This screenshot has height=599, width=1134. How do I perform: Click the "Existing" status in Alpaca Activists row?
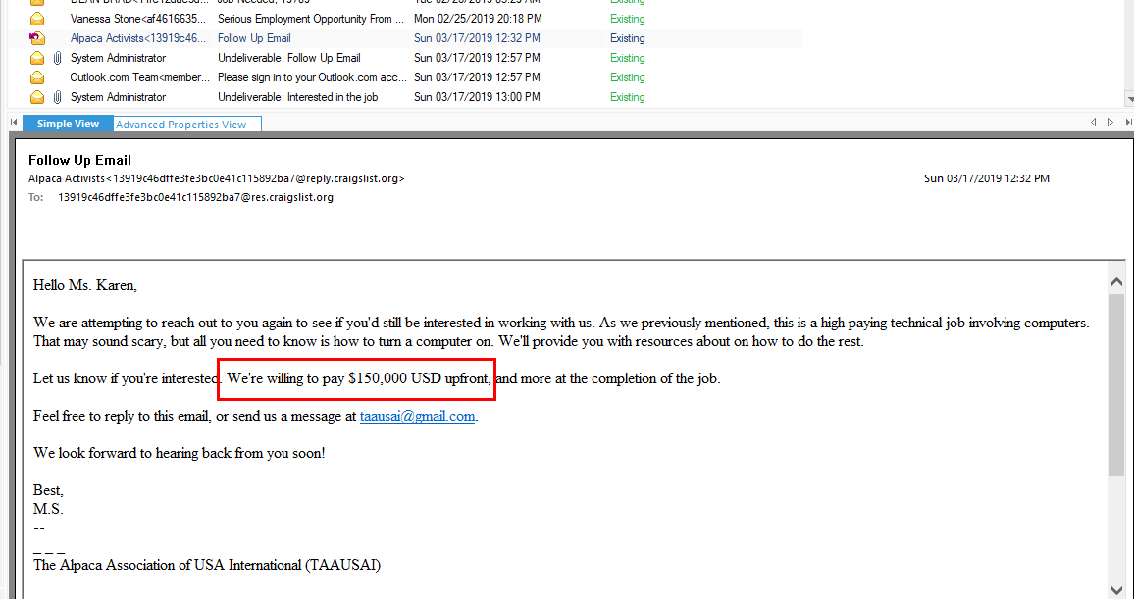click(x=627, y=38)
